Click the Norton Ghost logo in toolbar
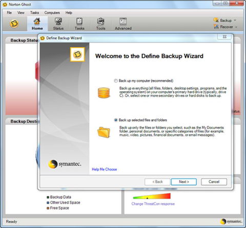This screenshot has height=228, width=246. point(14,24)
